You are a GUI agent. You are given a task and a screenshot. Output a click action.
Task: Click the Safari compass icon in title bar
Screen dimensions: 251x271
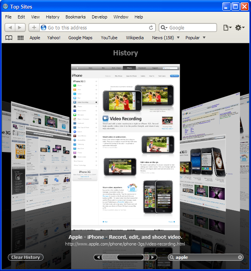5,7
